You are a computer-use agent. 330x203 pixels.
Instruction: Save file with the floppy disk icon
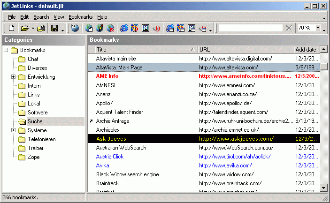coord(54,28)
